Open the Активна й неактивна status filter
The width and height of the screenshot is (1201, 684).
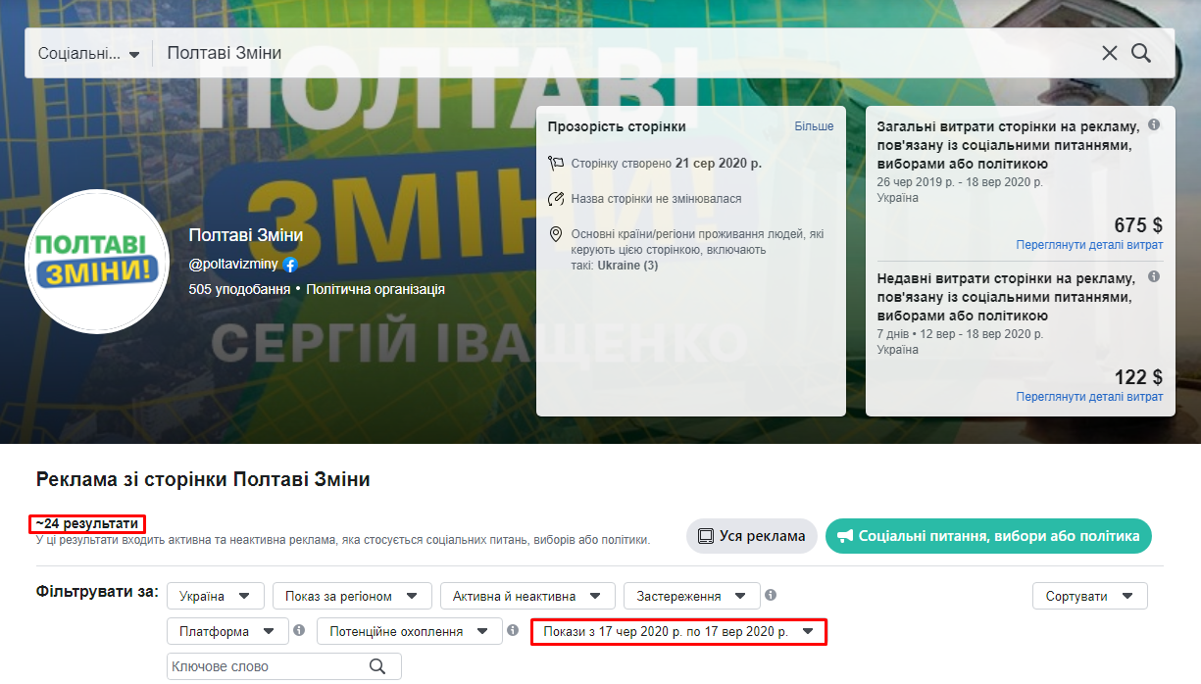click(527, 596)
